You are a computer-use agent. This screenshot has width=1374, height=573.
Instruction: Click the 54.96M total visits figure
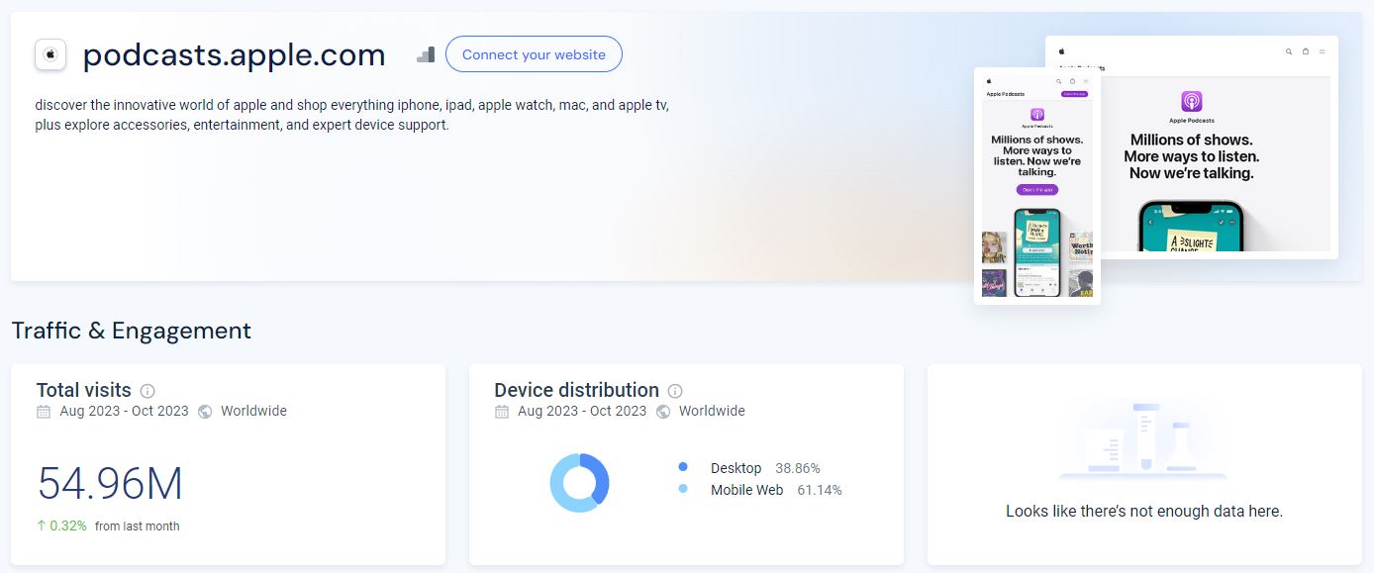[110, 484]
